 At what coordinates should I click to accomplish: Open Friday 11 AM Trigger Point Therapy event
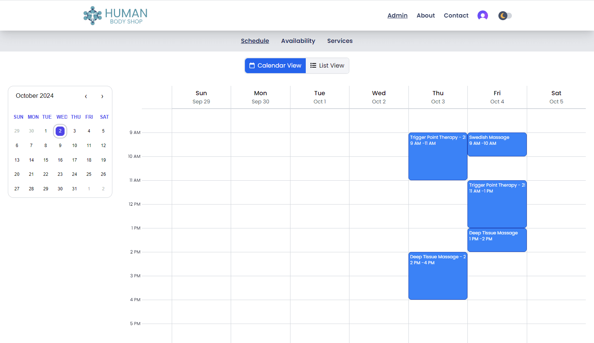tap(497, 205)
